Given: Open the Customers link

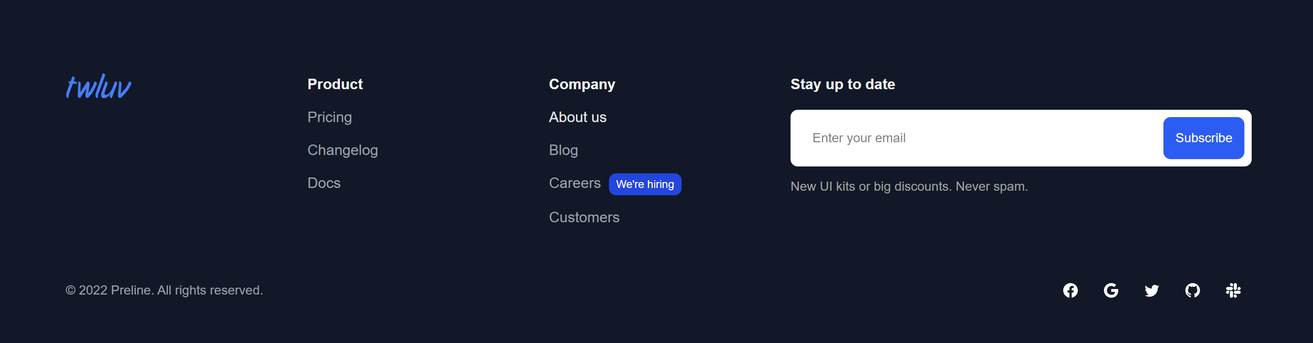Looking at the screenshot, I should click(584, 218).
